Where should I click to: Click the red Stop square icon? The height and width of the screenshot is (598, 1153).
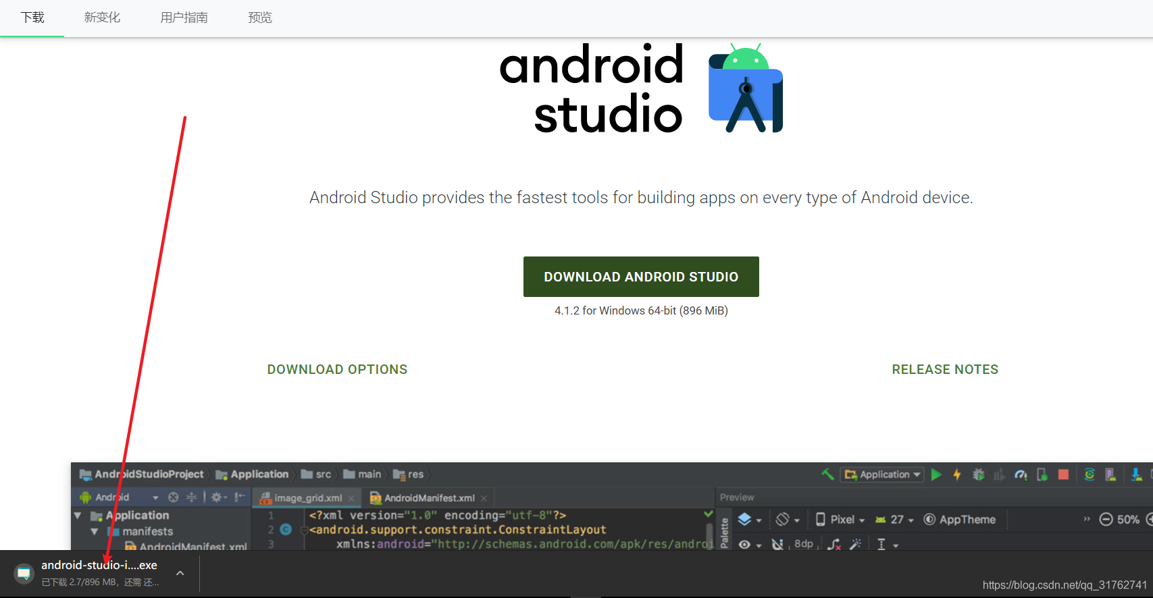tap(1063, 474)
